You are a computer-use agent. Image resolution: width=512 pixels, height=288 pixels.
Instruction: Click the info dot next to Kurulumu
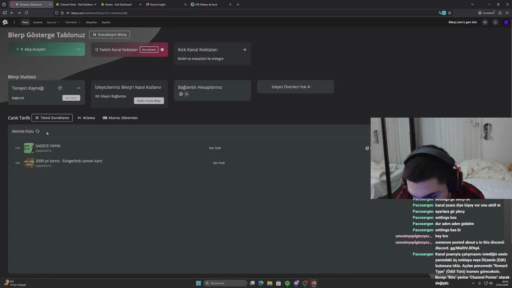162,50
